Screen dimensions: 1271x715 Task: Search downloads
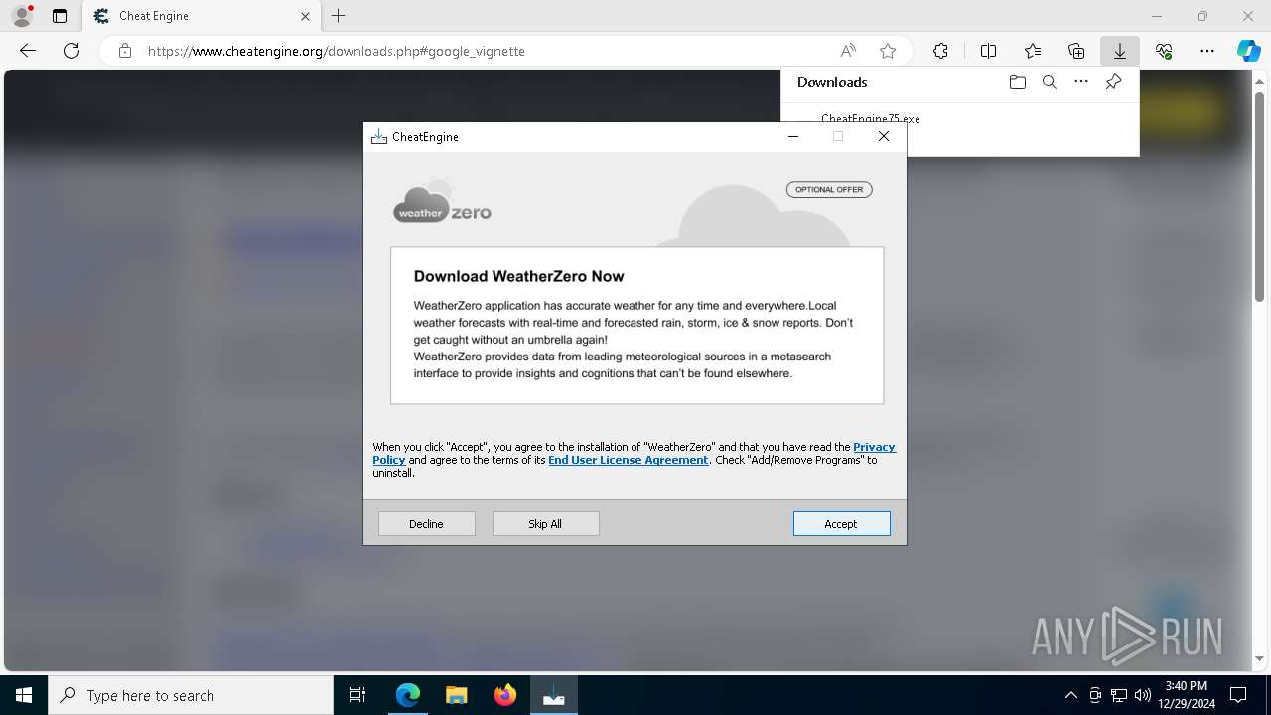pyautogui.click(x=1049, y=82)
